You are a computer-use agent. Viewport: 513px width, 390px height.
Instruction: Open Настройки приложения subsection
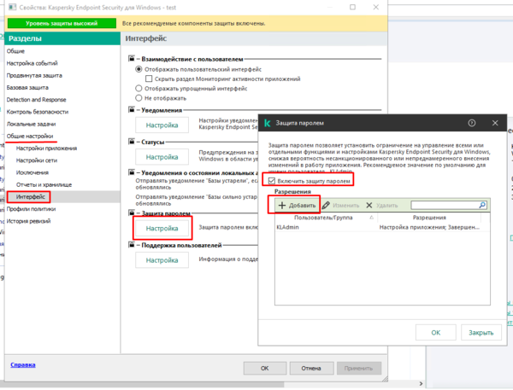[x=46, y=148]
